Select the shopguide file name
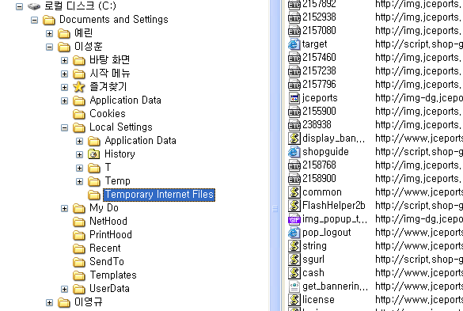 click(x=326, y=152)
